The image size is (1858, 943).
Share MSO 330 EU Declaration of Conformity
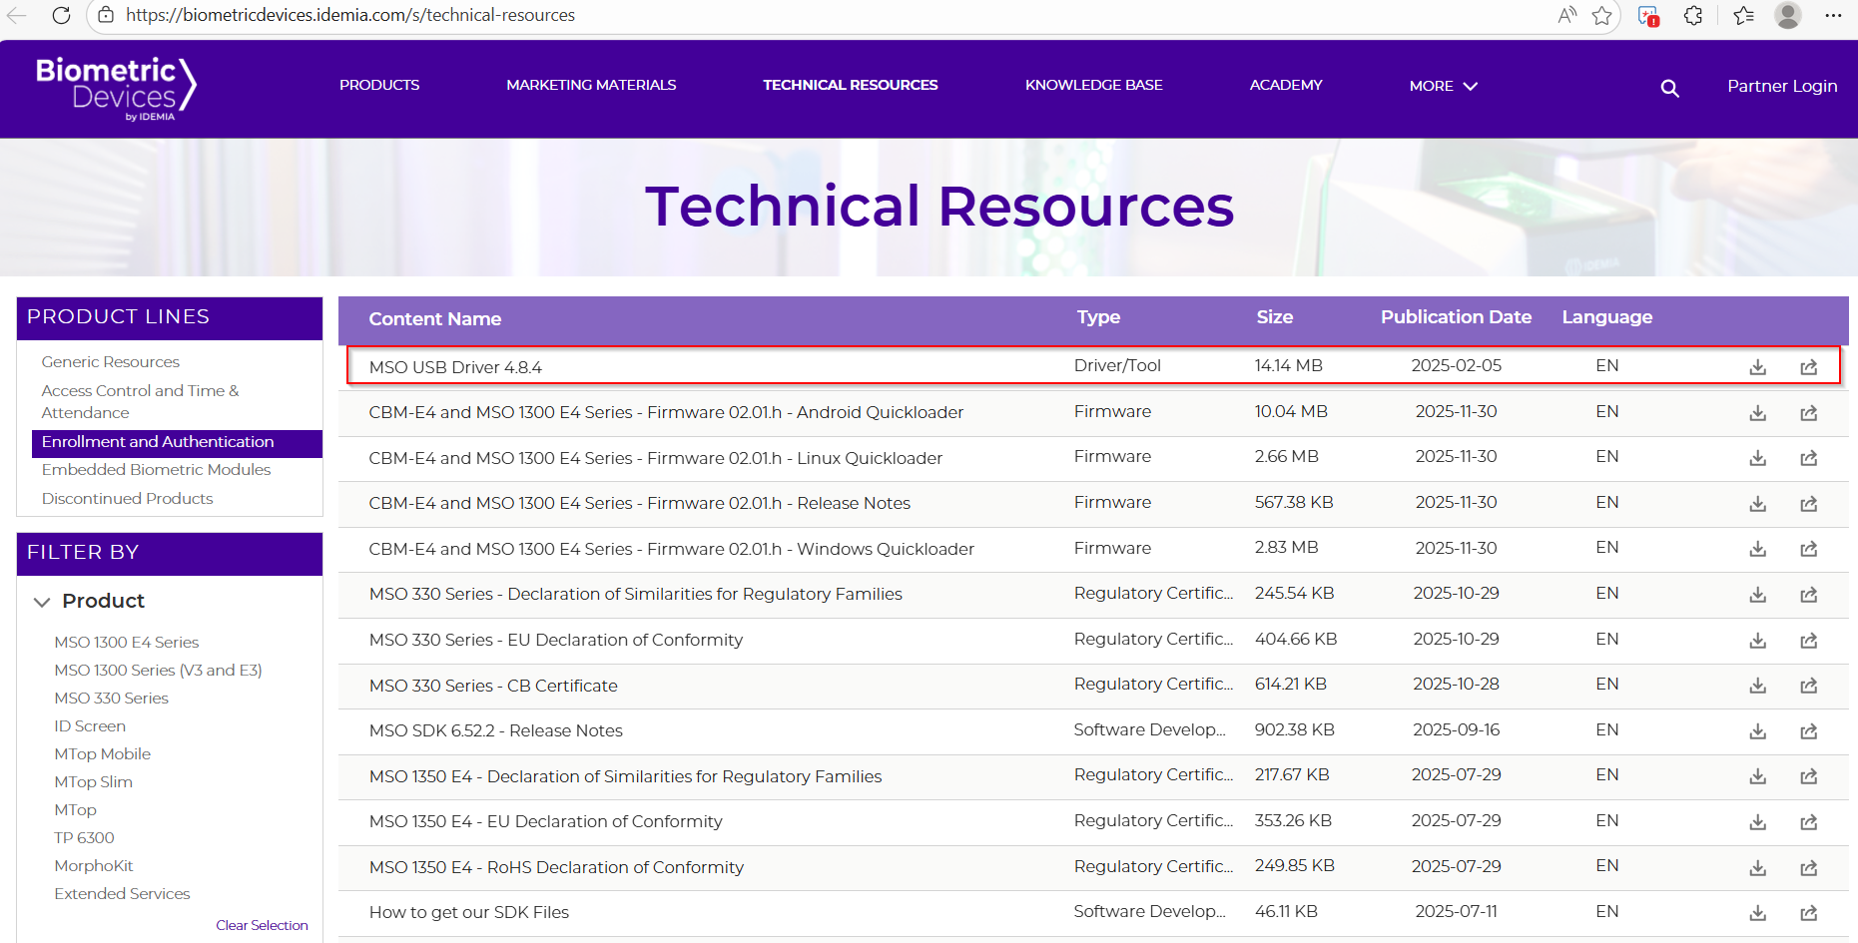click(x=1808, y=641)
